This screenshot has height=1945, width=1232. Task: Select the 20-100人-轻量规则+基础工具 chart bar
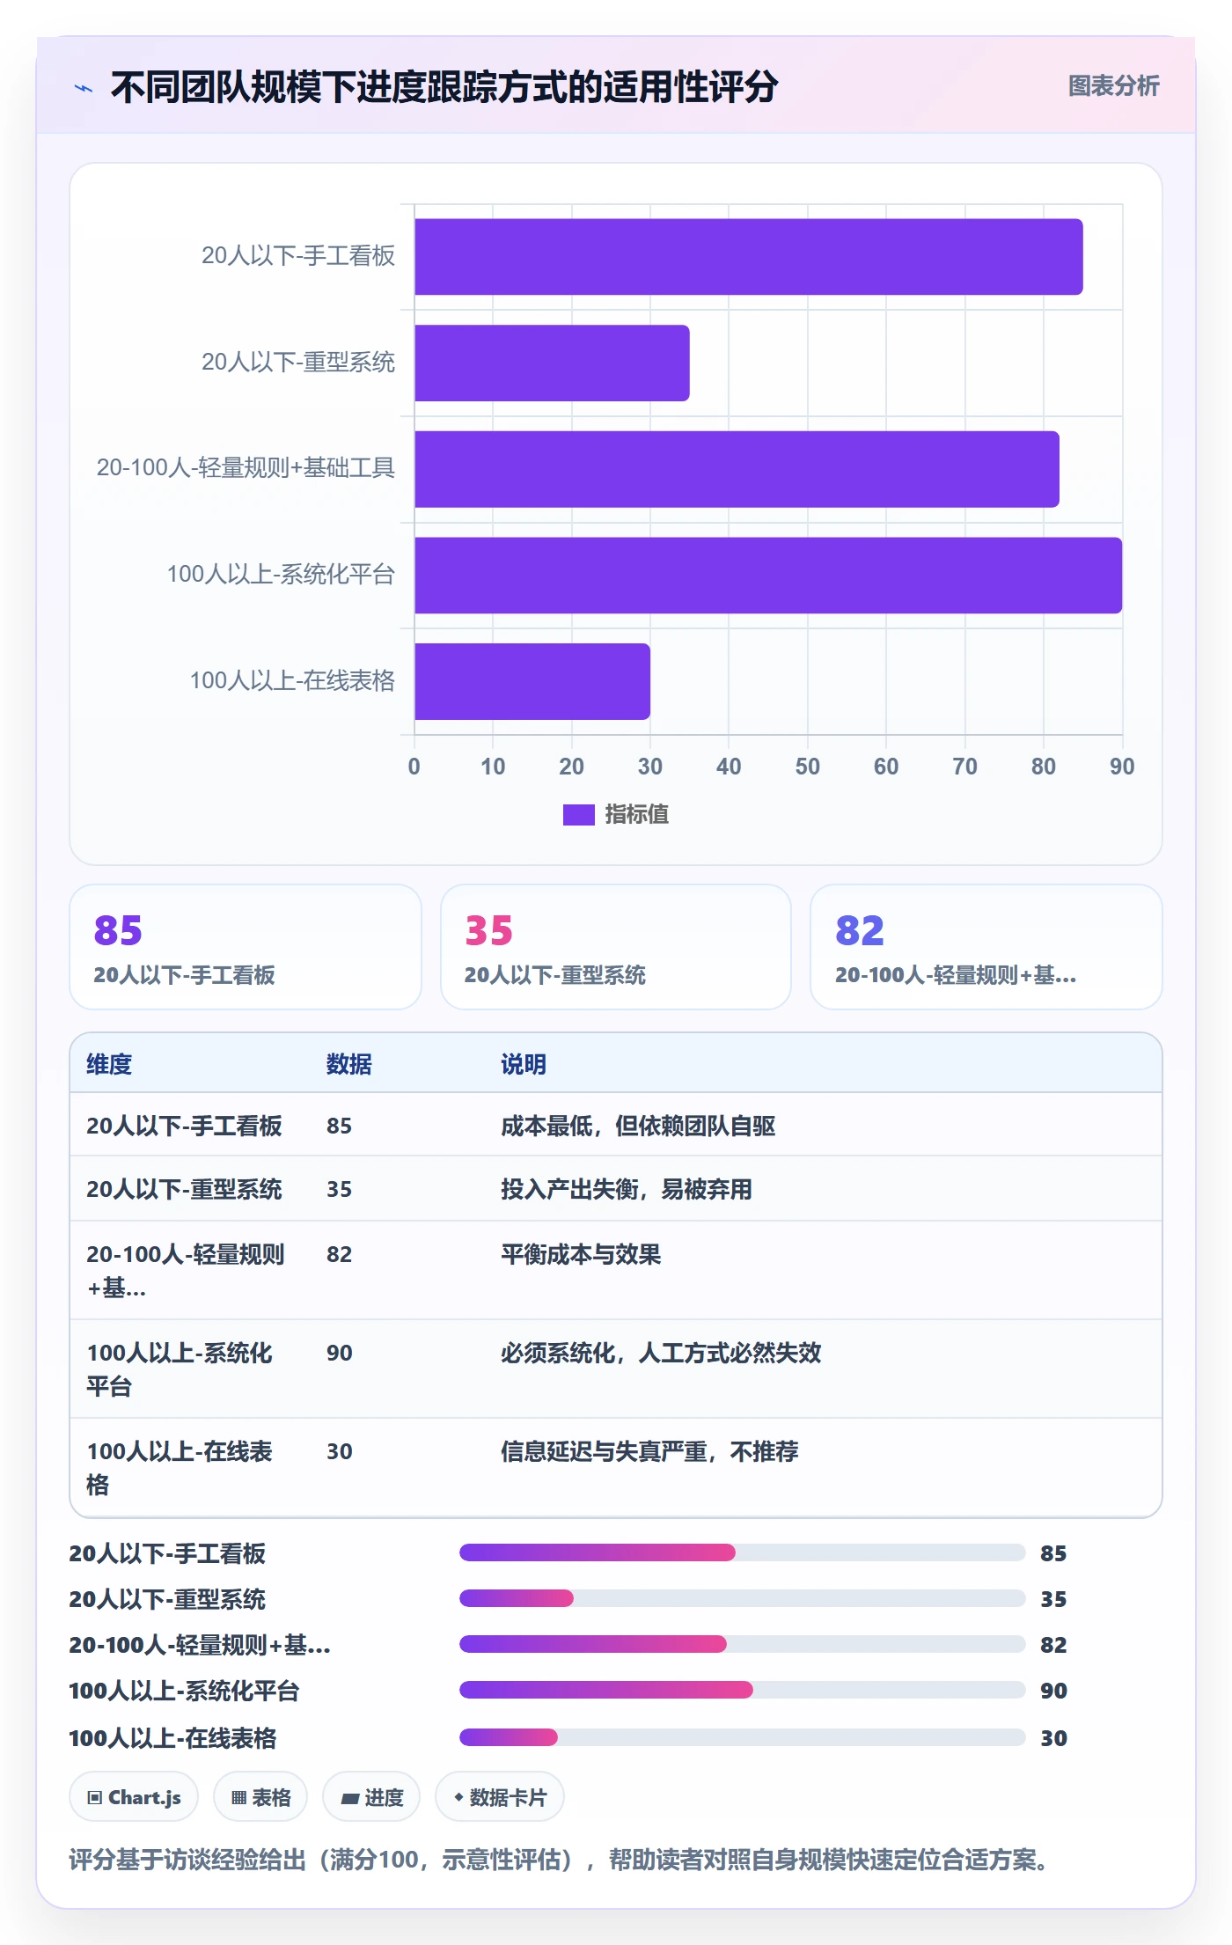point(737,469)
